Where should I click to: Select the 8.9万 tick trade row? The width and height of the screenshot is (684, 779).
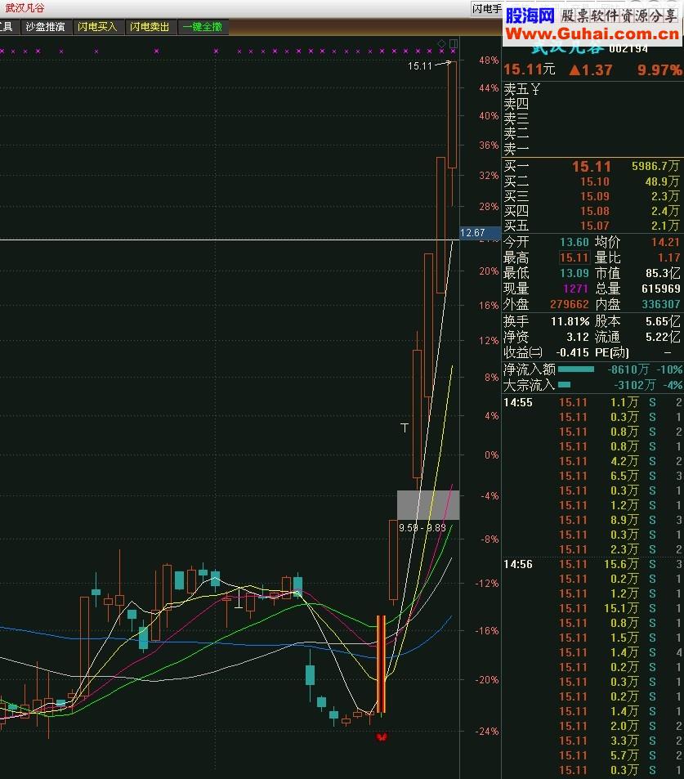click(592, 520)
